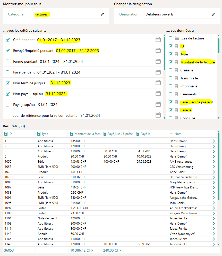This screenshot has width=222, height=256.
Task: Open calendar icon for Fermé pendant
Action: [x=158, y=61]
